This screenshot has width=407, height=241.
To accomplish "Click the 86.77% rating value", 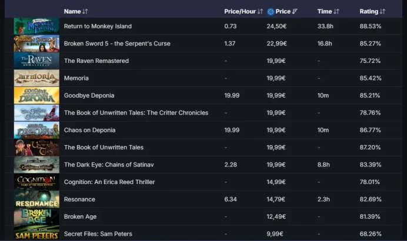I will 370,130.
